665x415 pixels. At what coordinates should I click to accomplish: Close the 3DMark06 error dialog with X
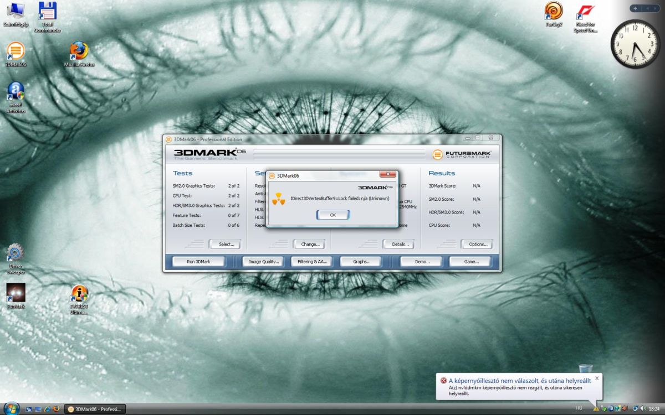tap(388, 175)
